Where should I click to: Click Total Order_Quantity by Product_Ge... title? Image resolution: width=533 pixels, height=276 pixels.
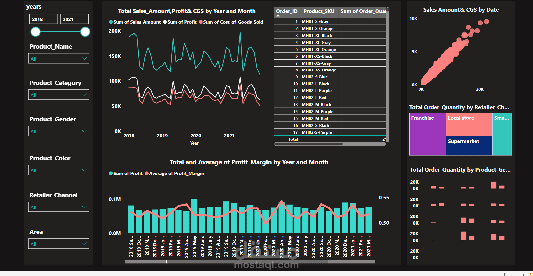click(460, 170)
